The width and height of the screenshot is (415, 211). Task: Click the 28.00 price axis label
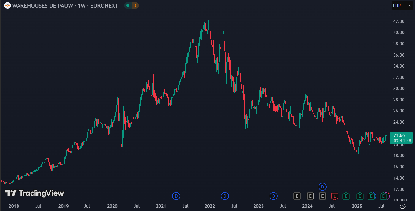point(399,100)
